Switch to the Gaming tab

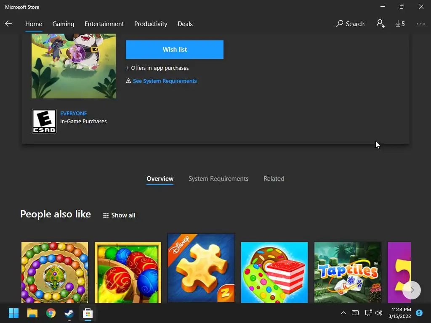[64, 24]
